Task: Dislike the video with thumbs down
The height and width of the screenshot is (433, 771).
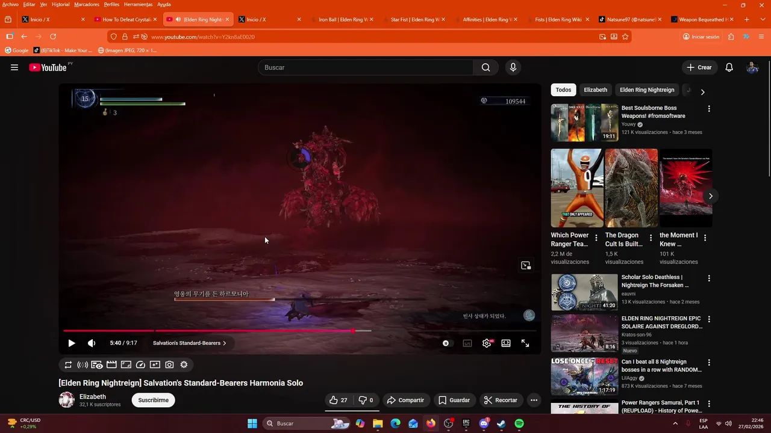Action: coord(366,400)
